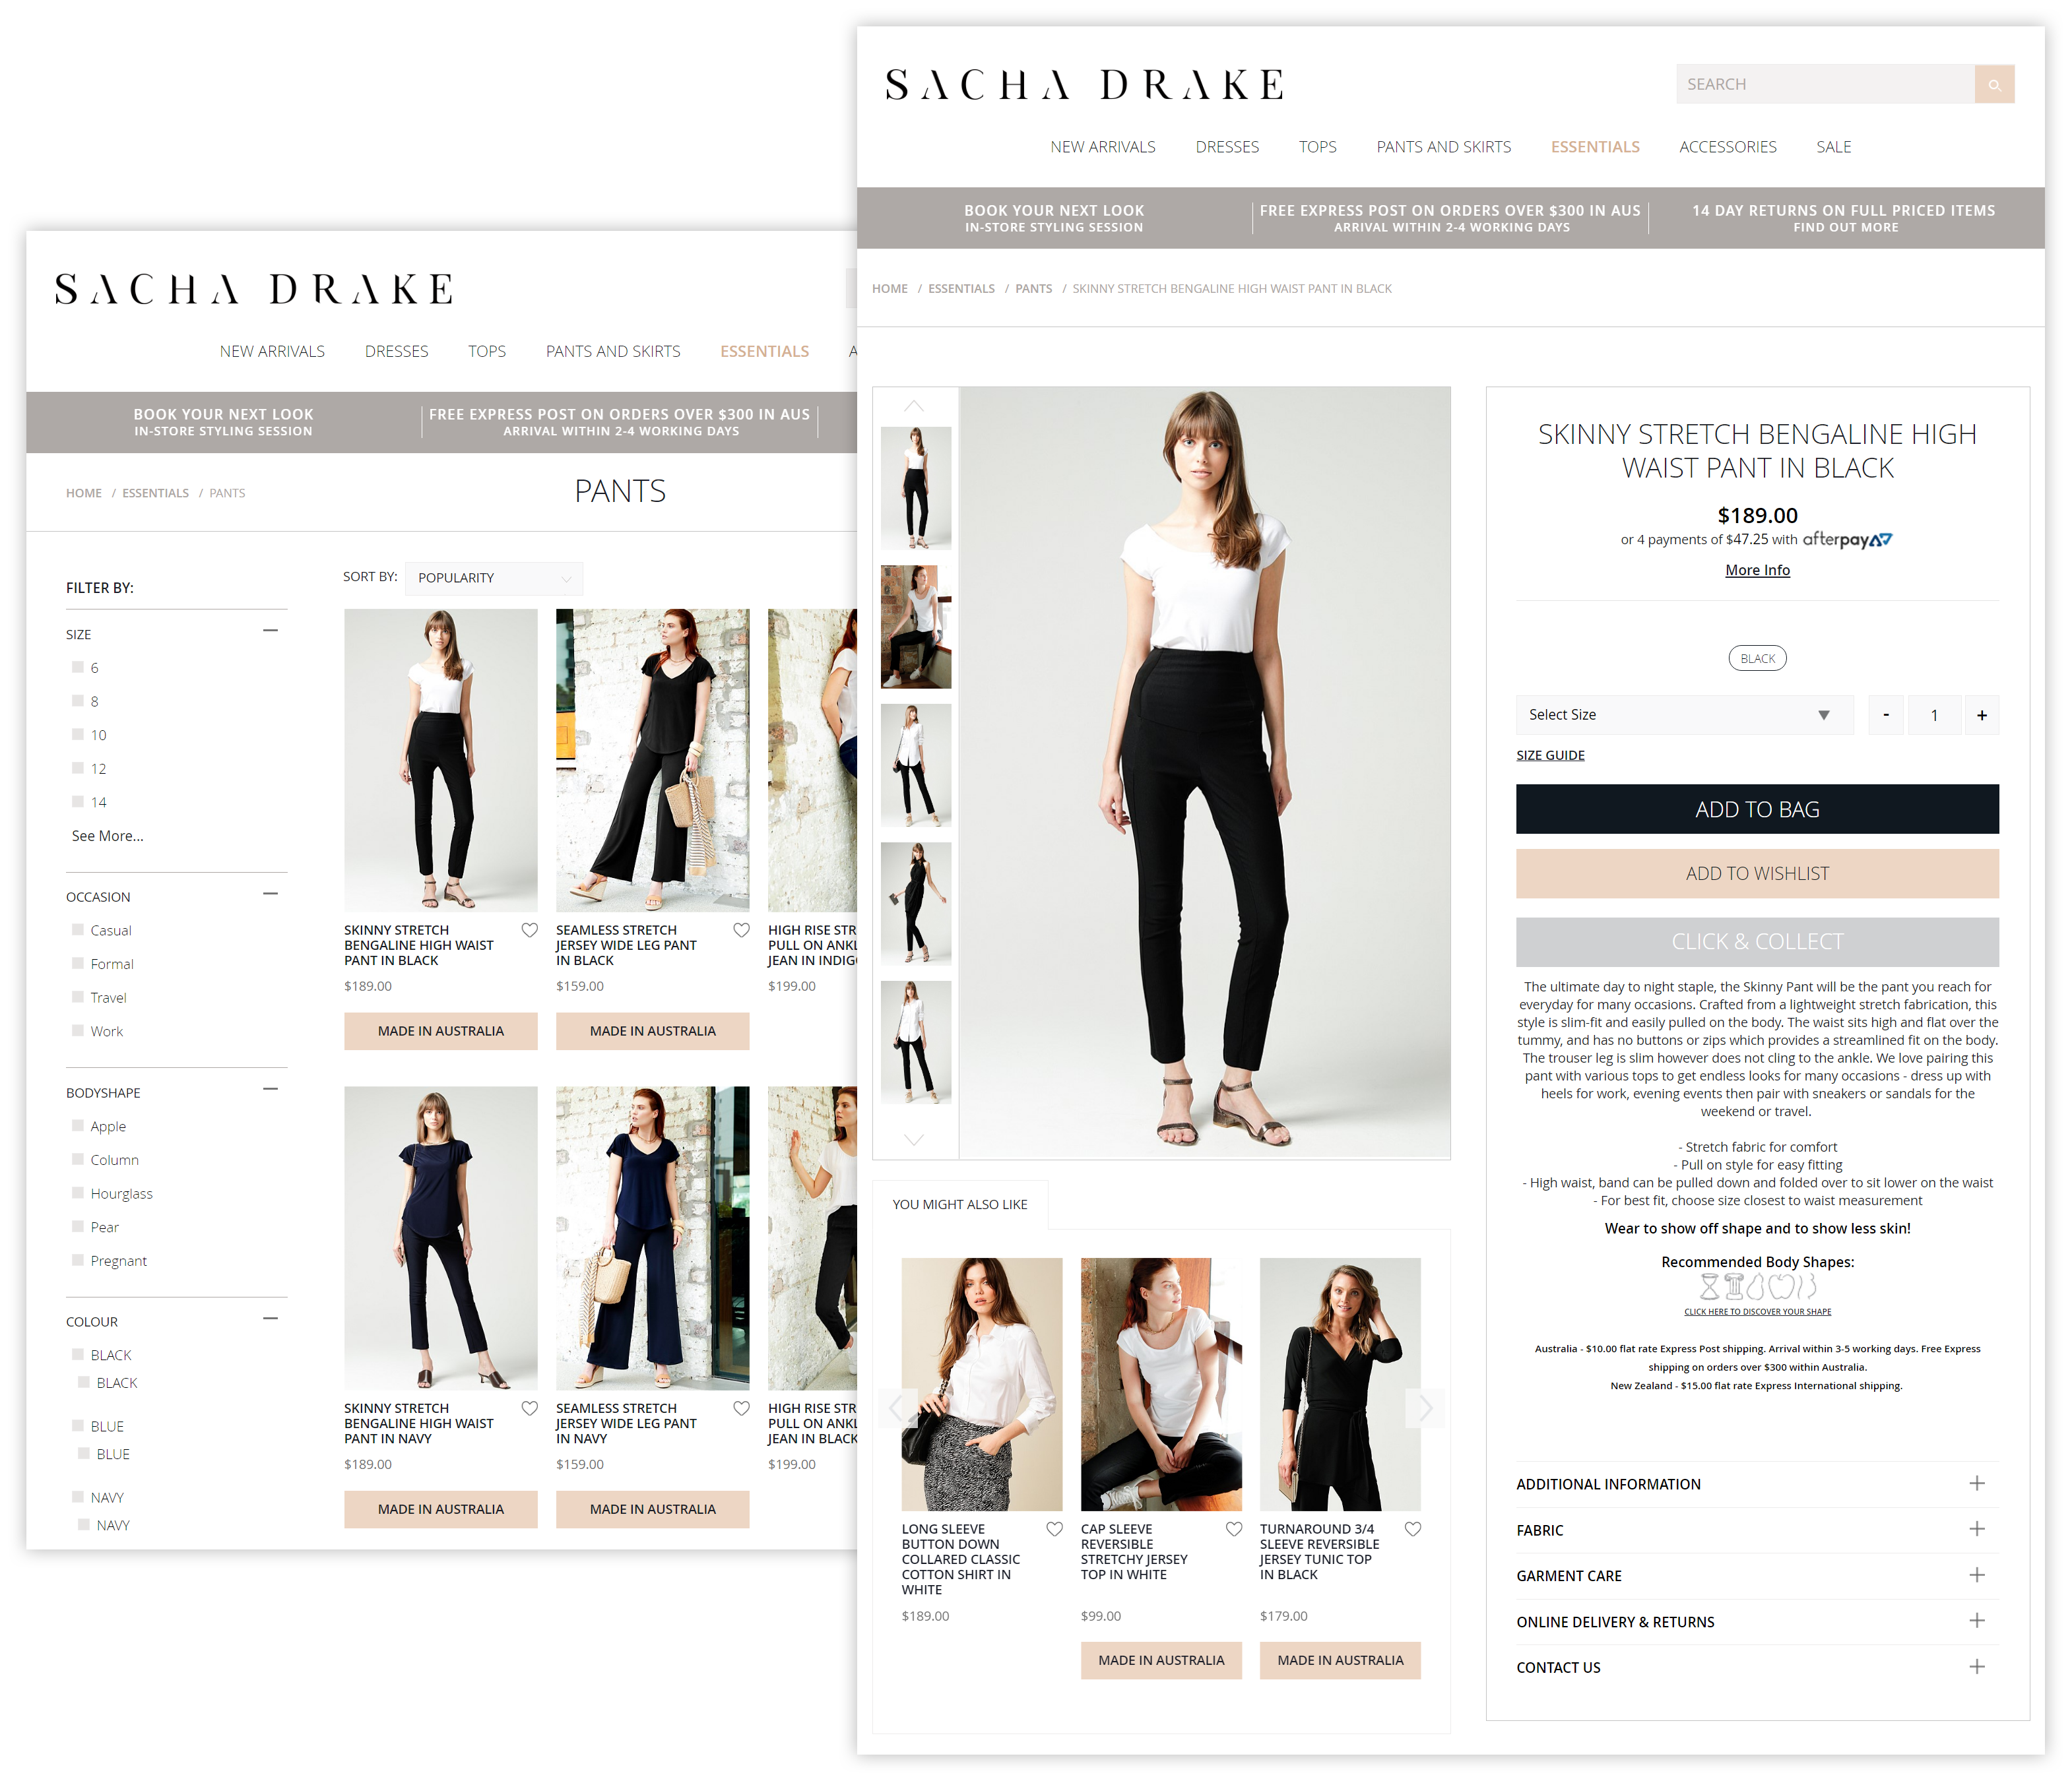Screen dimensions: 2072x1781
Task: Expand Additional Information section
Action: coord(1758,1484)
